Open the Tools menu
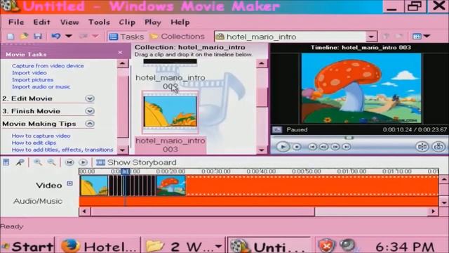This screenshot has height=253, width=449. tap(99, 22)
